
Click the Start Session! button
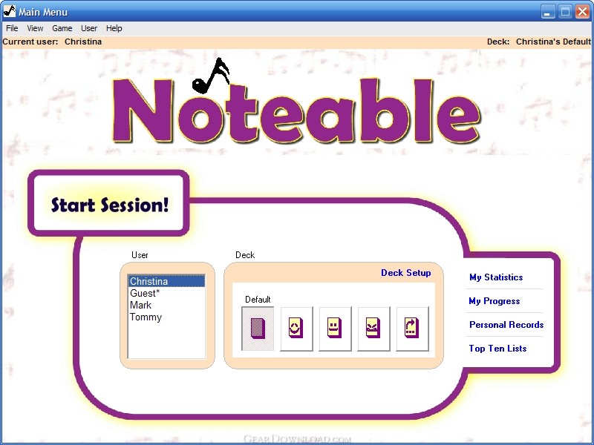[109, 205]
